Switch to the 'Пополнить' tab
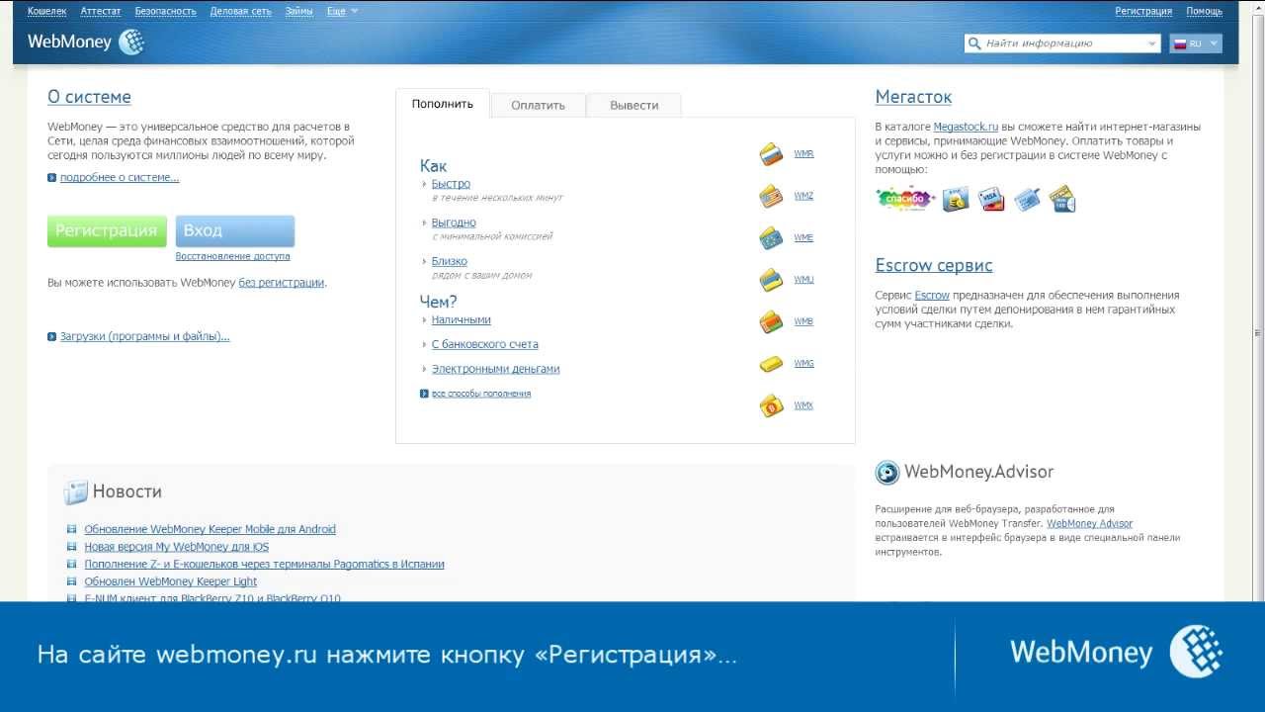The image size is (1265, 712). (x=443, y=104)
